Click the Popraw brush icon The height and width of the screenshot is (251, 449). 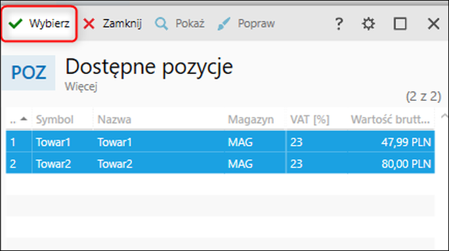(224, 24)
